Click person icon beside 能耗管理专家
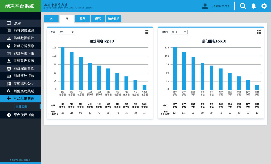The image size is (271, 164). pos(9,61)
